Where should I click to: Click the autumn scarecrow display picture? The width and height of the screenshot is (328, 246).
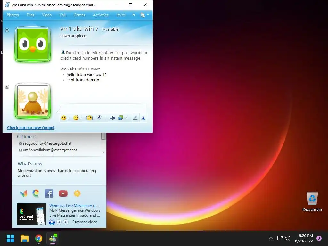click(33, 101)
